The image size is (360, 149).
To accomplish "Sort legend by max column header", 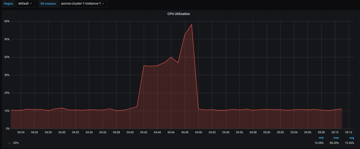I will point(336,138).
